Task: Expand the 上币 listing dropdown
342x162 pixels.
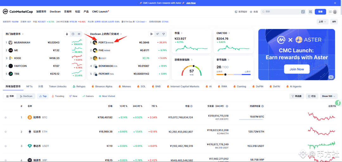Action: pos(322,22)
